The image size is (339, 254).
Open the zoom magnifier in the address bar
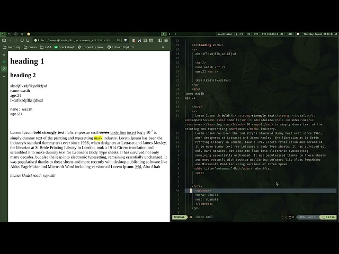coord(119,40)
